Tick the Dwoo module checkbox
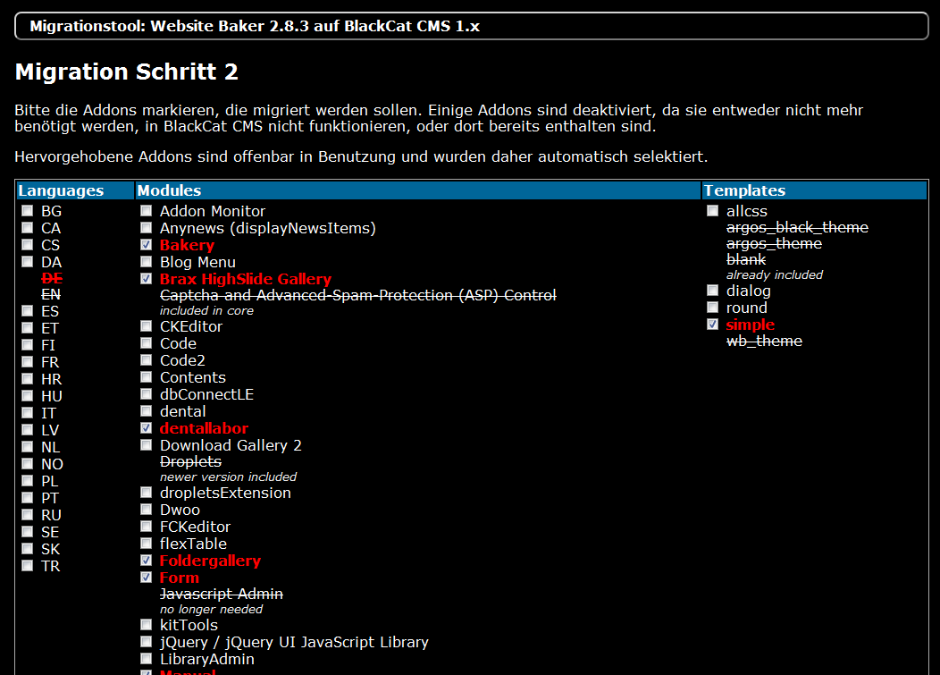This screenshot has width=940, height=675. tap(147, 510)
